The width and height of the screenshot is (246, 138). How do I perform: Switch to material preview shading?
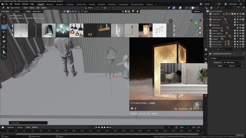coord(195,8)
